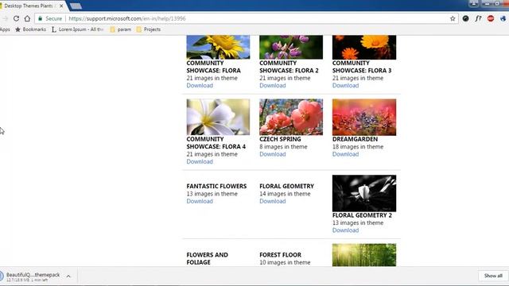509x286 pixels.
Task: Click '14 images in theme' text
Action: click(285, 194)
